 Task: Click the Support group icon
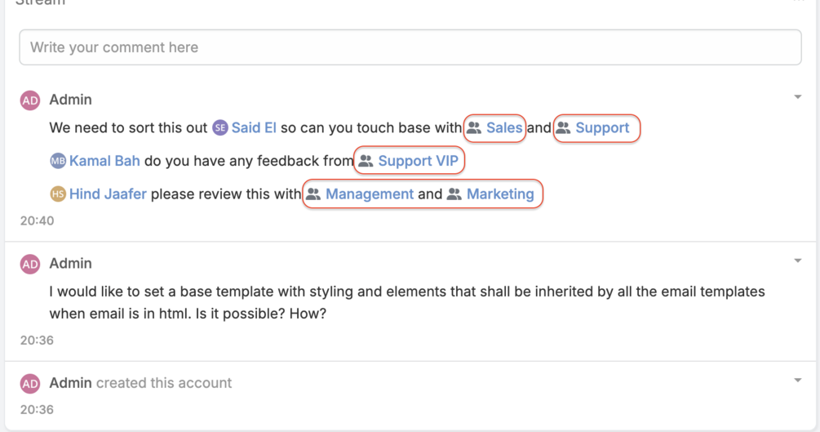click(x=563, y=128)
